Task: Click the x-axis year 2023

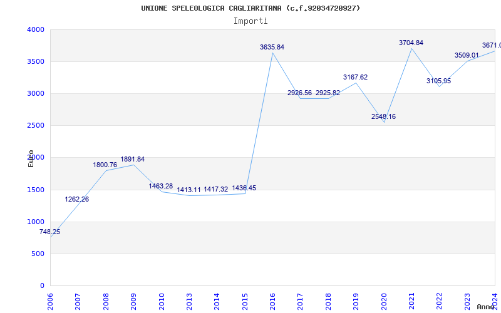Action: tap(467, 302)
